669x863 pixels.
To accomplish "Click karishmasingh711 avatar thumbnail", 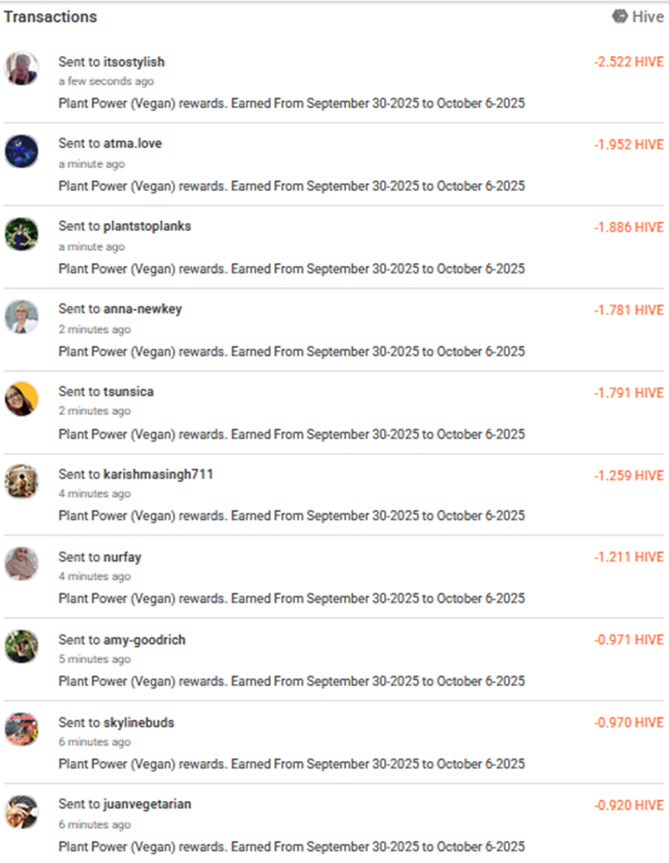I will point(21,481).
